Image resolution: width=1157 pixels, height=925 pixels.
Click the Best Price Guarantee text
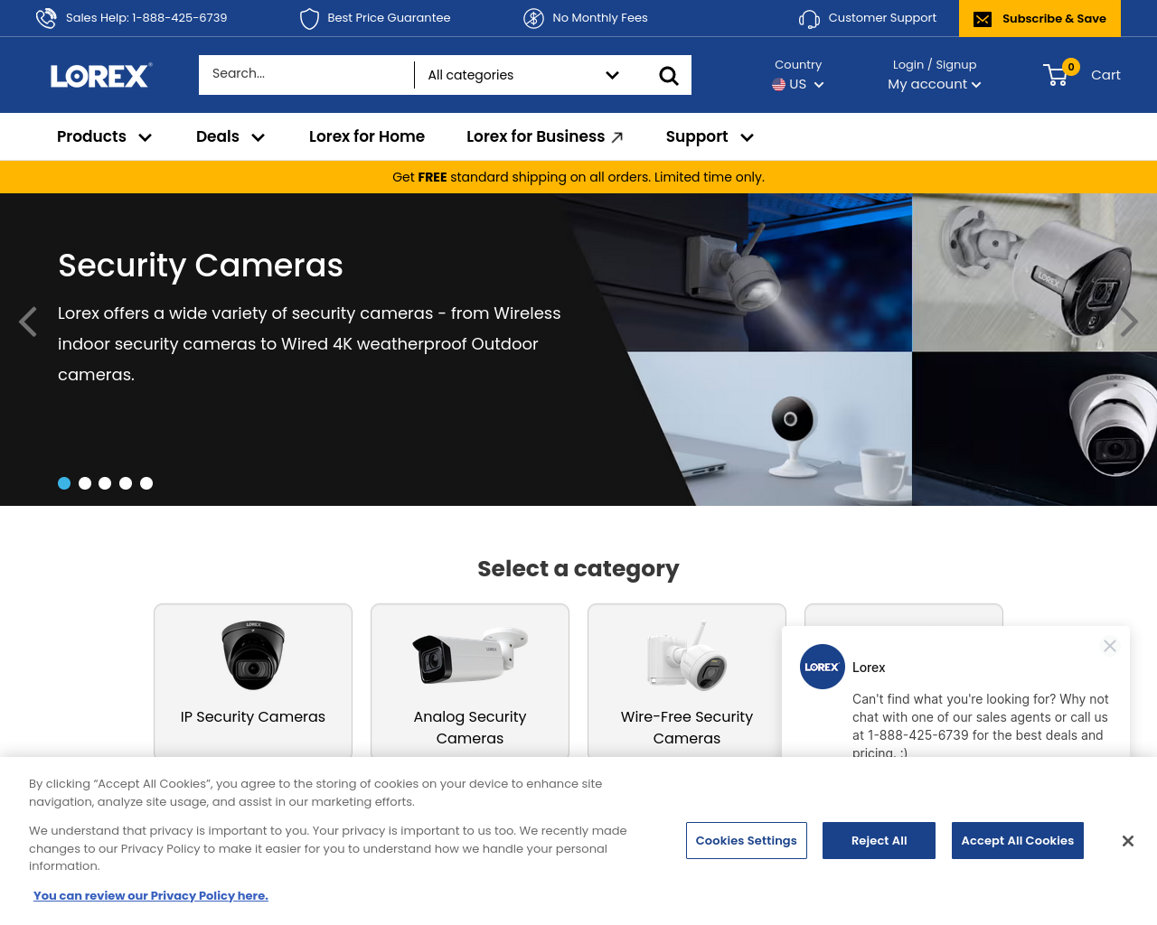click(389, 17)
